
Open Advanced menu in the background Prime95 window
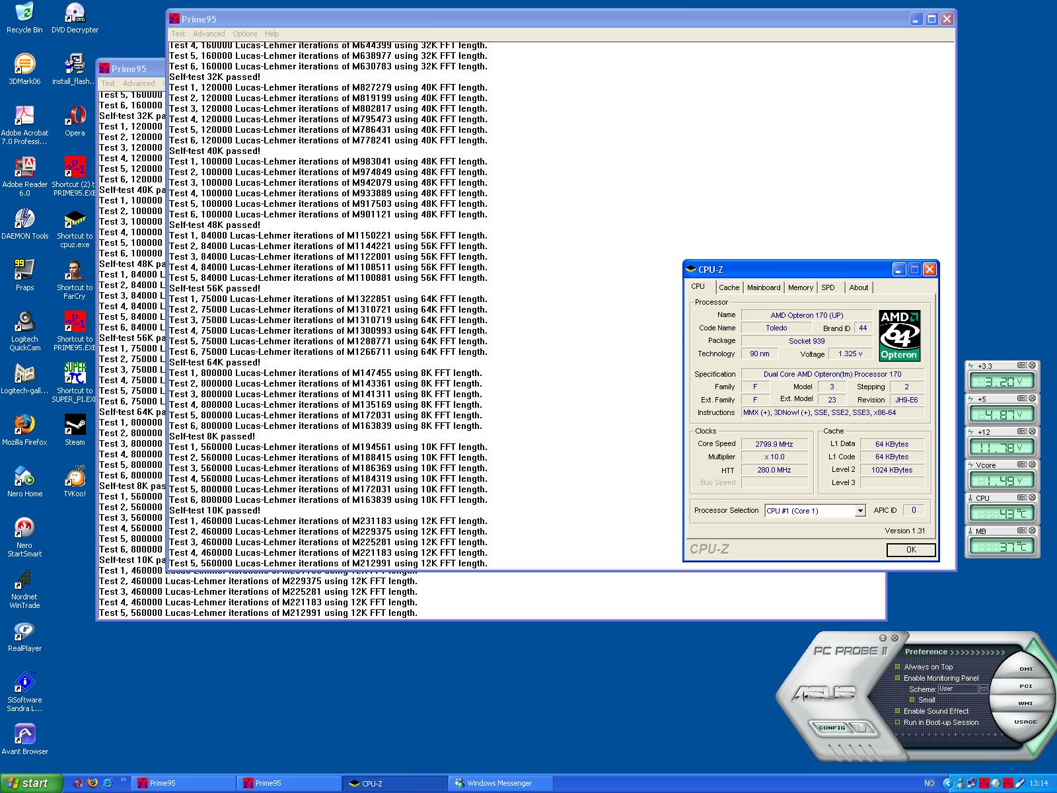[x=139, y=83]
